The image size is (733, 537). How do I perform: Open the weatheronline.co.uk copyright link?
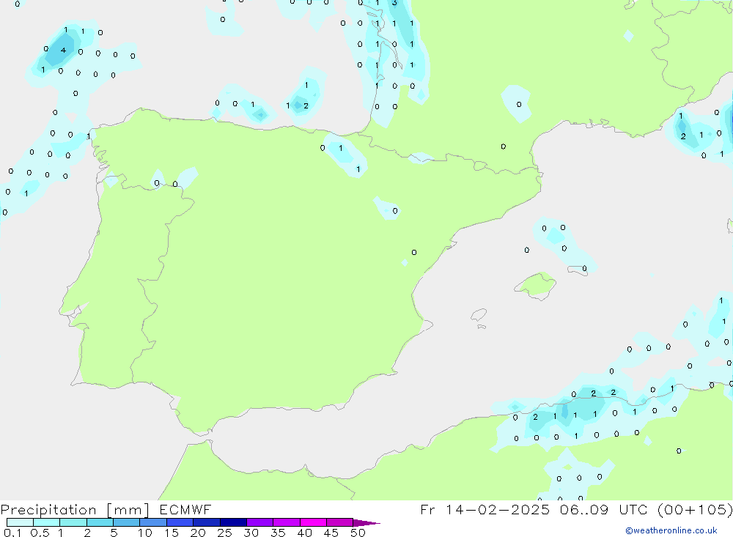[x=671, y=530]
